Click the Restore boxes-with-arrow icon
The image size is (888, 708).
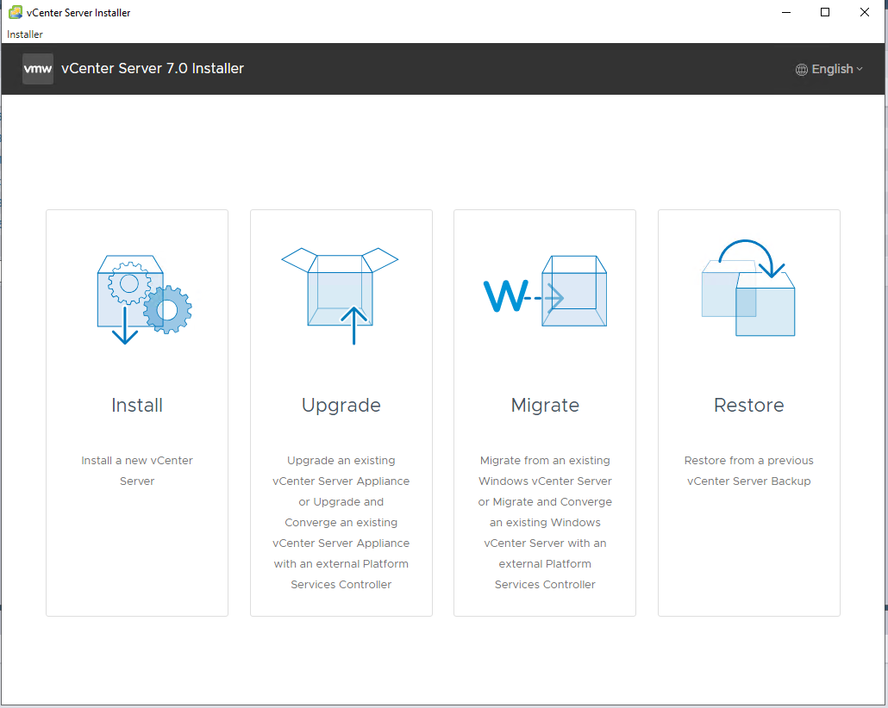click(x=748, y=288)
